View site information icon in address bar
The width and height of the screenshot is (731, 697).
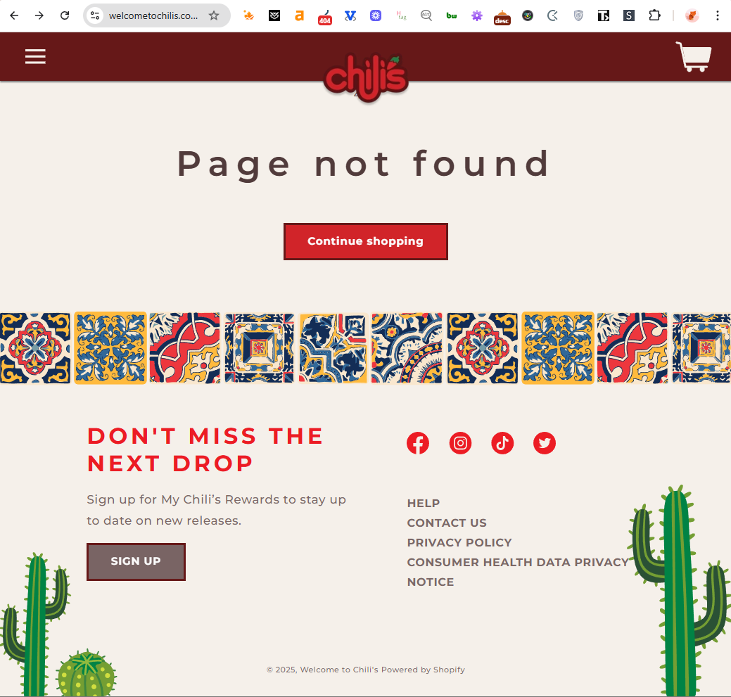coord(95,16)
